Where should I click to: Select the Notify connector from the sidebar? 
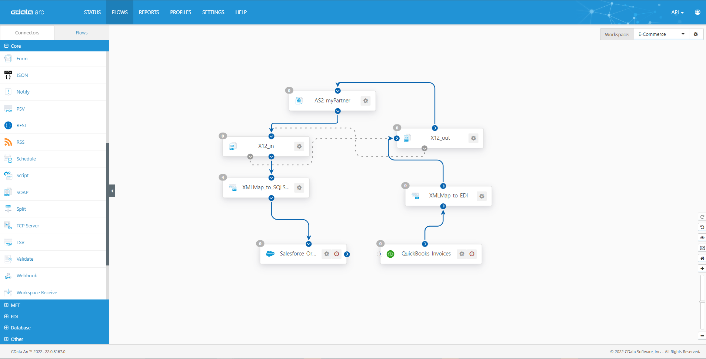click(23, 92)
